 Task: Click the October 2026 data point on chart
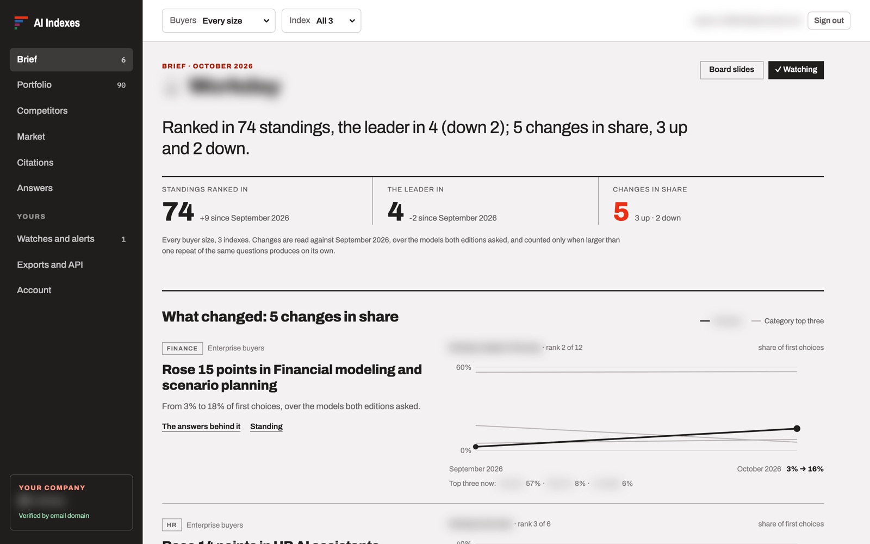(x=797, y=429)
